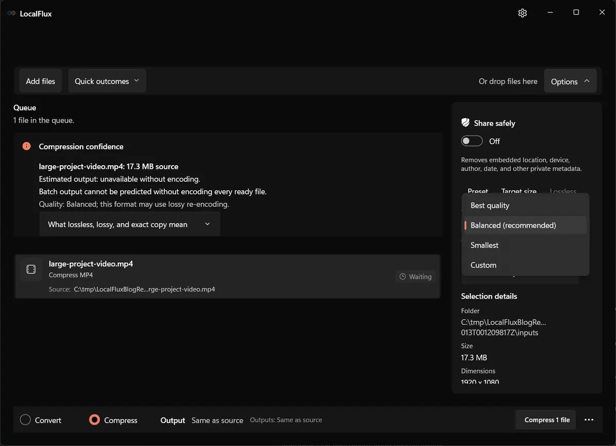Click the 'Outputs: Same as source' label
Image resolution: width=616 pixels, height=446 pixels.
point(286,420)
